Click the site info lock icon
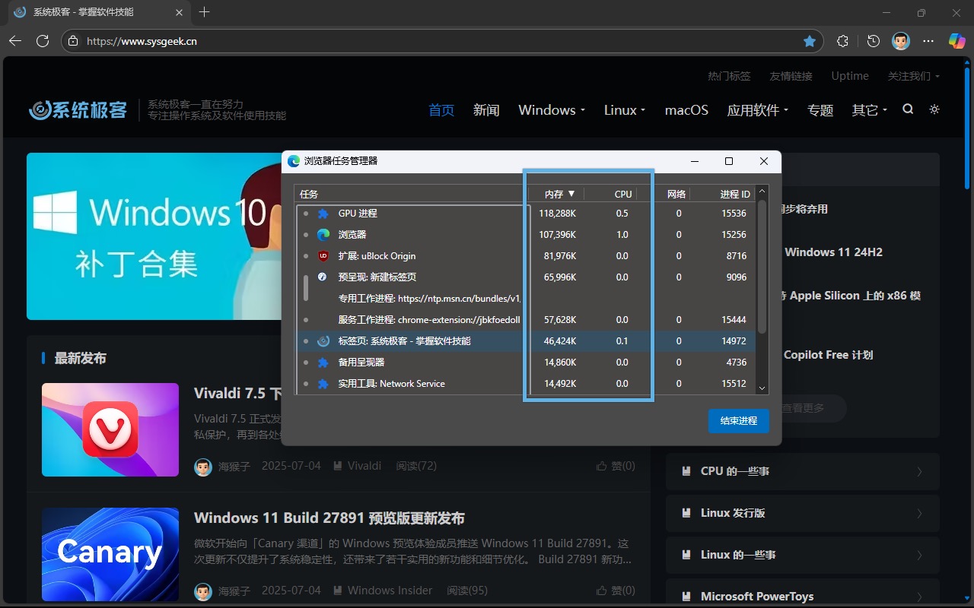Screen dimensions: 974x608 click(72, 41)
